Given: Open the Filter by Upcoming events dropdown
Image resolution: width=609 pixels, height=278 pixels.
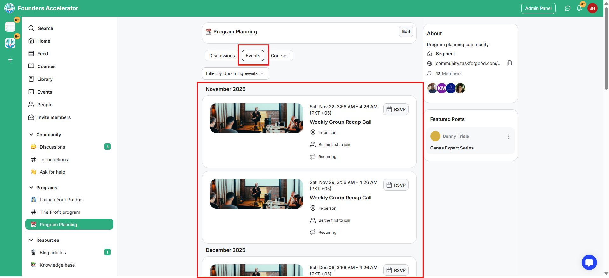Looking at the screenshot, I should click(x=235, y=73).
